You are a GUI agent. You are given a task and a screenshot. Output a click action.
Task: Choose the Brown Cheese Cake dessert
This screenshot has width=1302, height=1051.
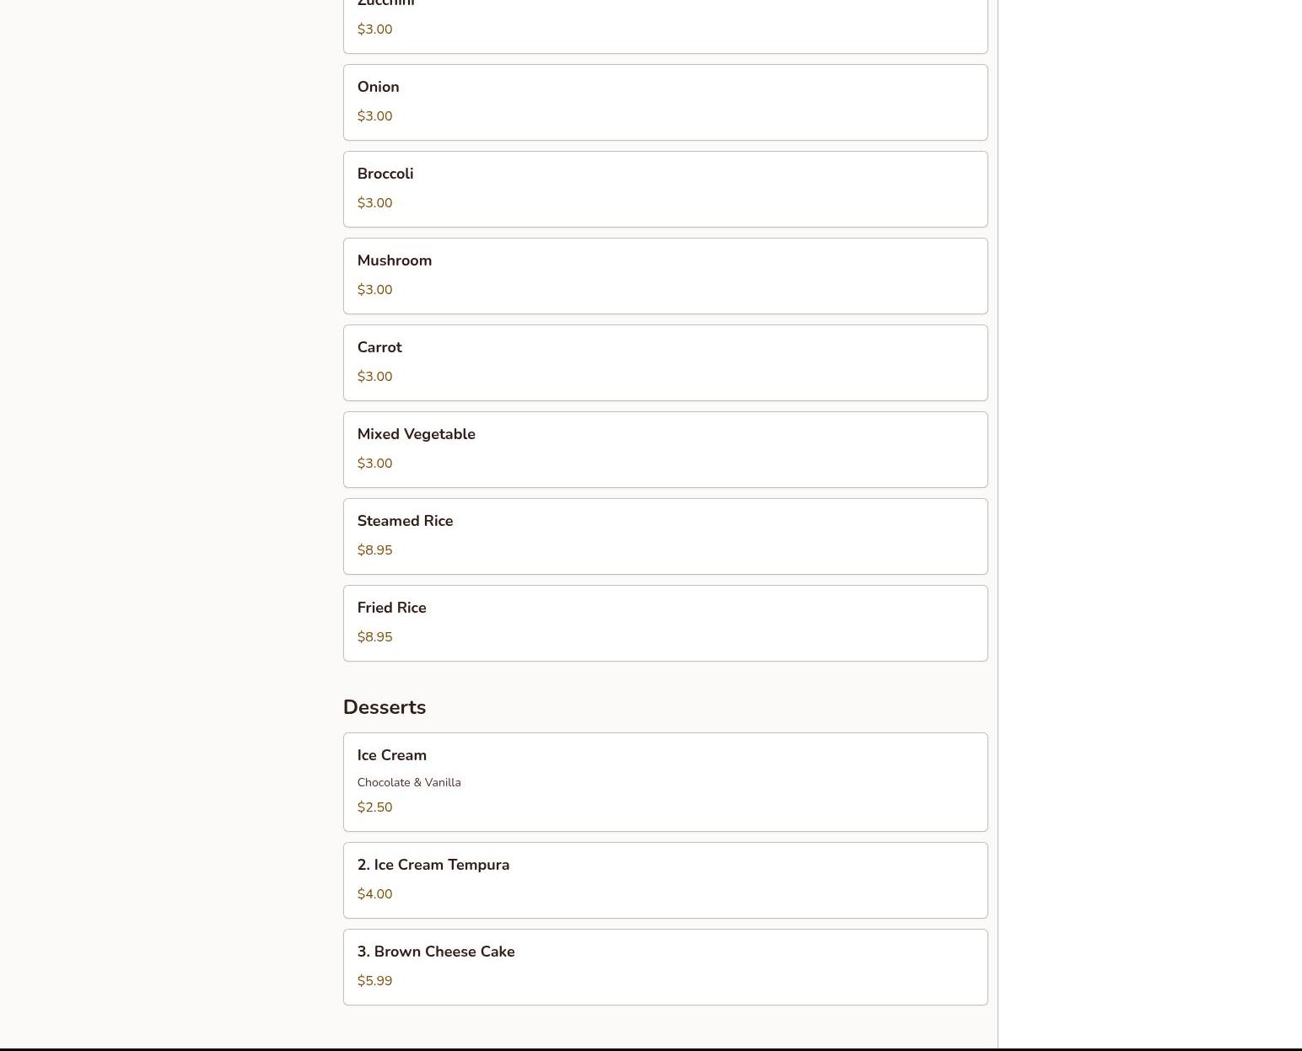click(x=665, y=967)
